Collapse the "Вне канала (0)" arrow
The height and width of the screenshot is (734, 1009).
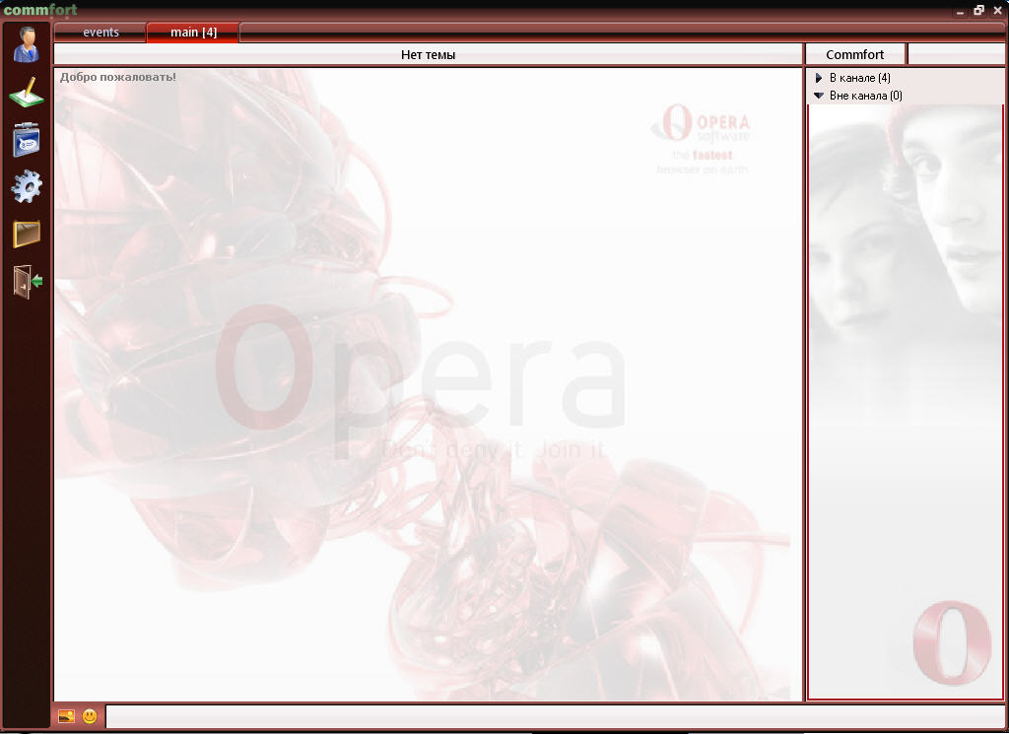tap(819, 96)
